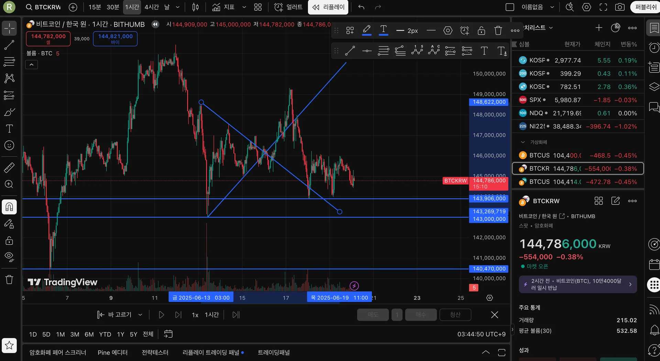
Task: Open the forecasting and measurement tools
Action: pyautogui.click(x=9, y=95)
